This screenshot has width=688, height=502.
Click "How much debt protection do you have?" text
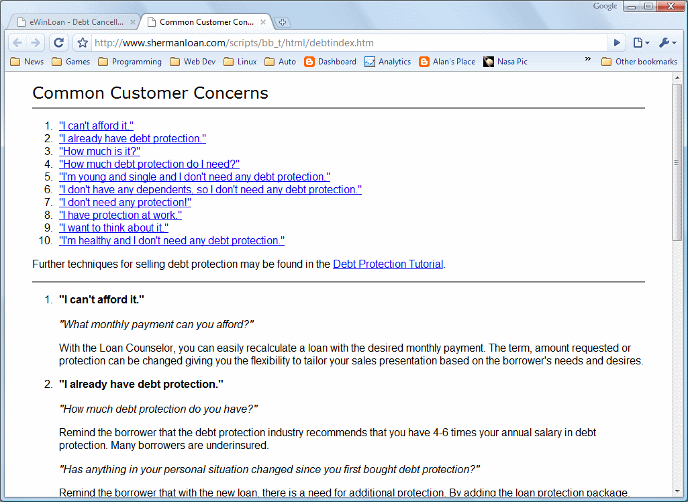click(158, 409)
